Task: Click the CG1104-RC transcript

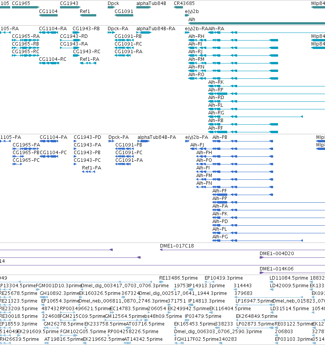Action: [49, 63]
